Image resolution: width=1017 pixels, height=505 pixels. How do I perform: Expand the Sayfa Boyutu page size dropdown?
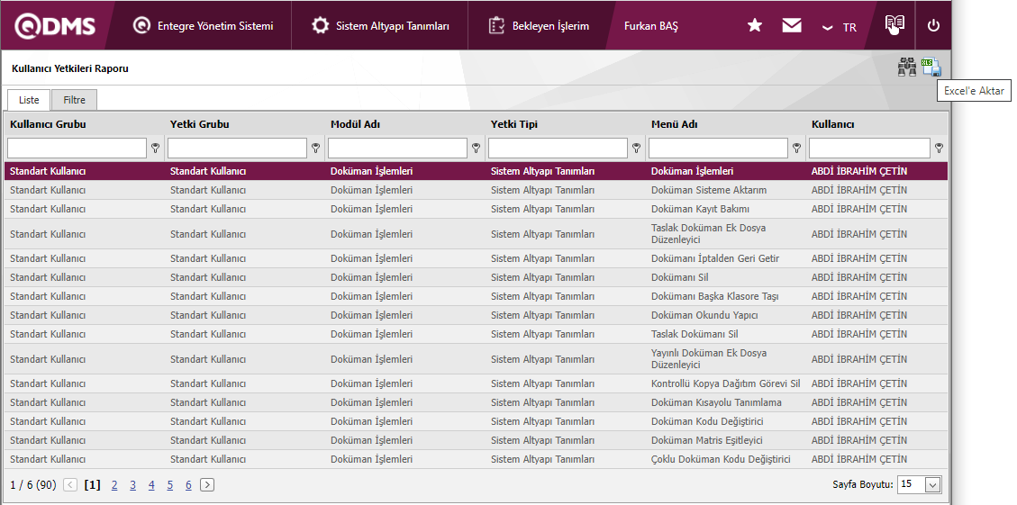click(932, 484)
